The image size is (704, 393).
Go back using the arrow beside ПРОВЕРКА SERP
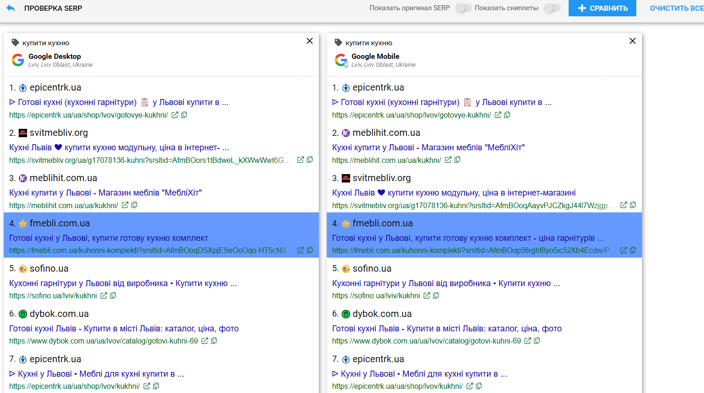(11, 8)
